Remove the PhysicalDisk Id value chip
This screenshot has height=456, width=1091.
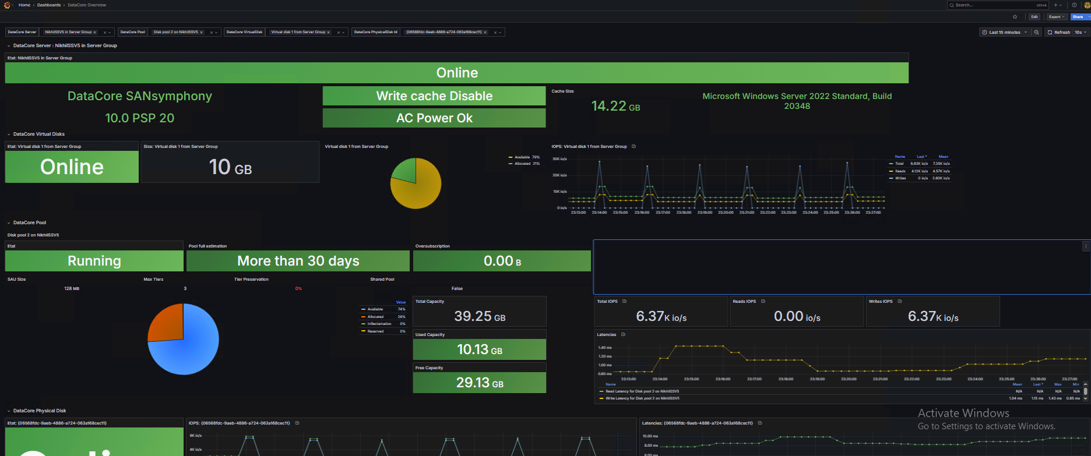tap(485, 32)
